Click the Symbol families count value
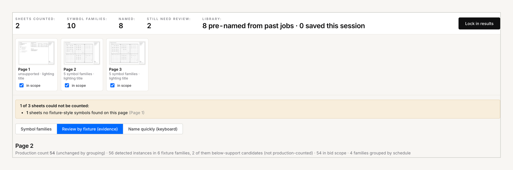 click(71, 26)
